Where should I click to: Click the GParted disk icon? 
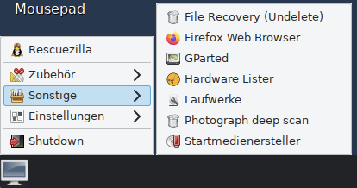point(173,59)
